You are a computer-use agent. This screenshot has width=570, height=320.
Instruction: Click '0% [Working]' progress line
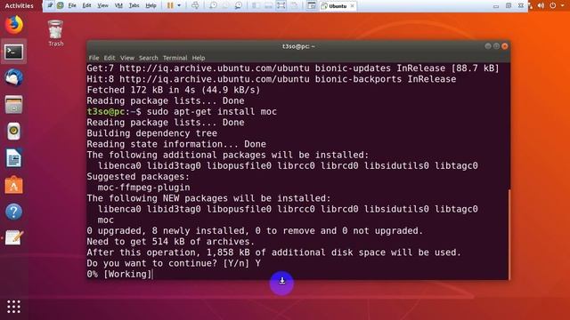(x=119, y=275)
